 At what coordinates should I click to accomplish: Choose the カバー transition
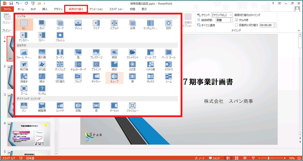(x=42, y=37)
